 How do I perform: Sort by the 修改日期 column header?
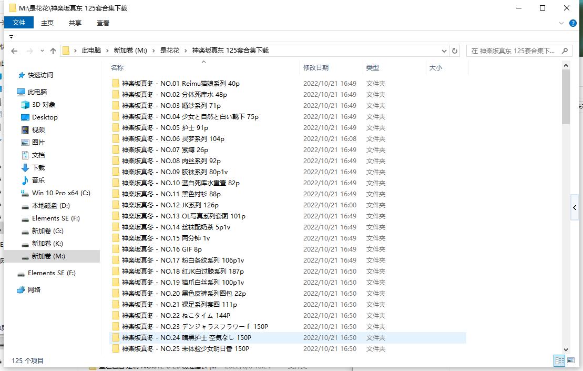click(315, 67)
